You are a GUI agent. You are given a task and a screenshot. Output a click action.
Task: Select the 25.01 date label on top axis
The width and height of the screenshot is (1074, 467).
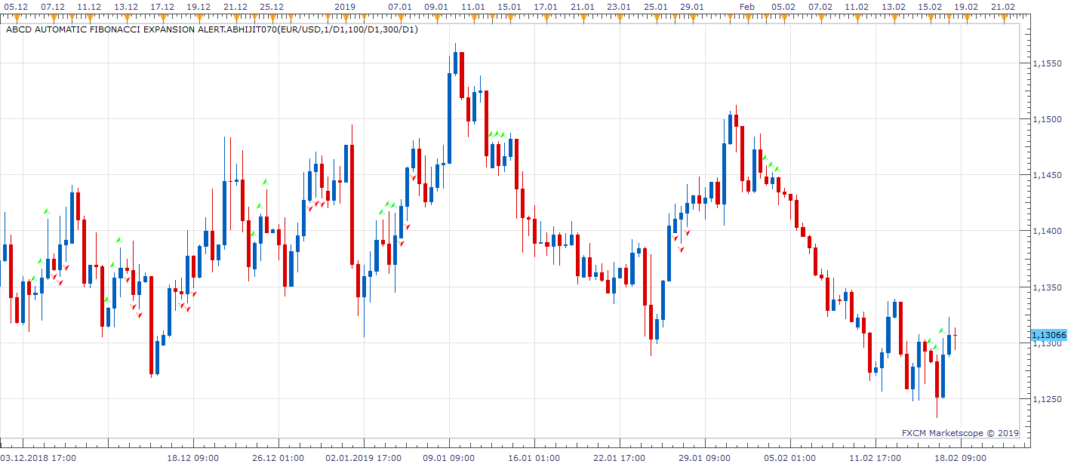[x=655, y=6]
